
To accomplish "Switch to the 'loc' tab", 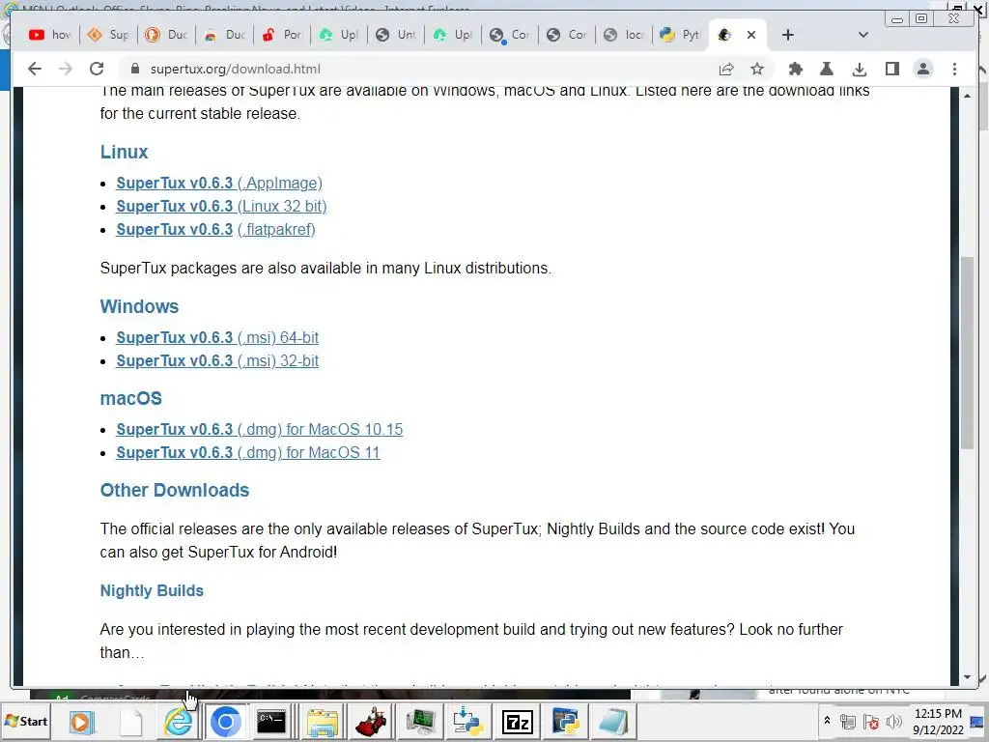I will [624, 35].
